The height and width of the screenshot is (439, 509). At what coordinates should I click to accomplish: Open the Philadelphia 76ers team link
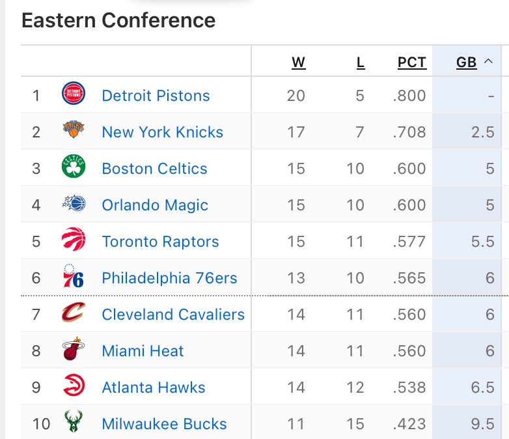(169, 278)
